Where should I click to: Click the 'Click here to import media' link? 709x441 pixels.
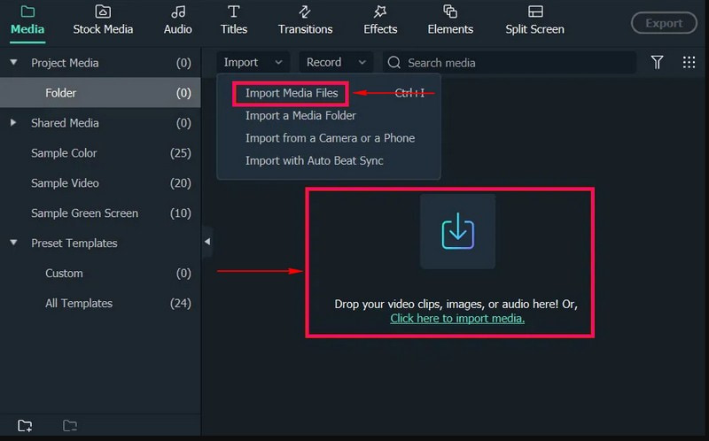(457, 318)
